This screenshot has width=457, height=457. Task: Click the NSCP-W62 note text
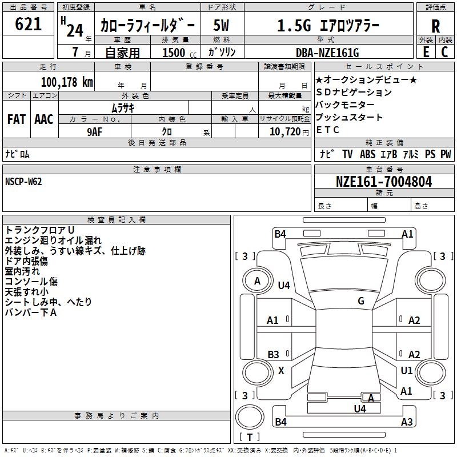[x=23, y=182]
